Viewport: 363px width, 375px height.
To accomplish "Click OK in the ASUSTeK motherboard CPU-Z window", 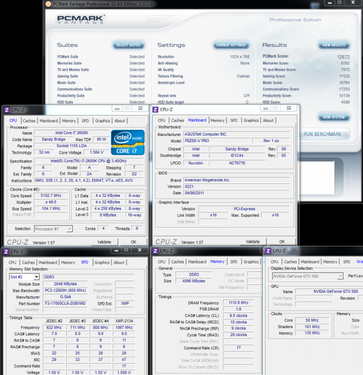I will [x=282, y=242].
